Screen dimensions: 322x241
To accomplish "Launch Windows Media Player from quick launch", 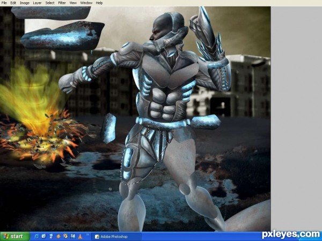I will click(x=65, y=236).
